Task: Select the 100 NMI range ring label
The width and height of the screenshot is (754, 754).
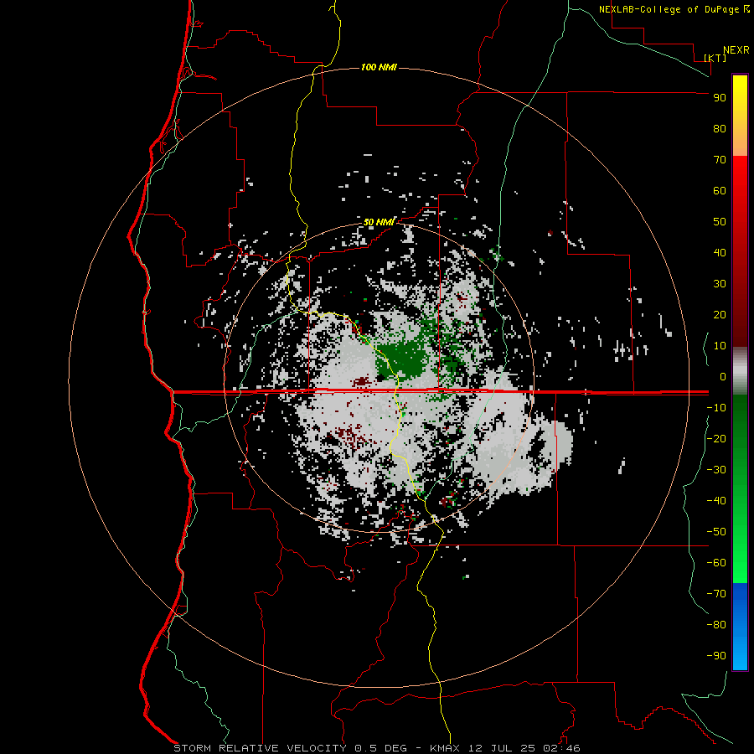Action: [379, 67]
